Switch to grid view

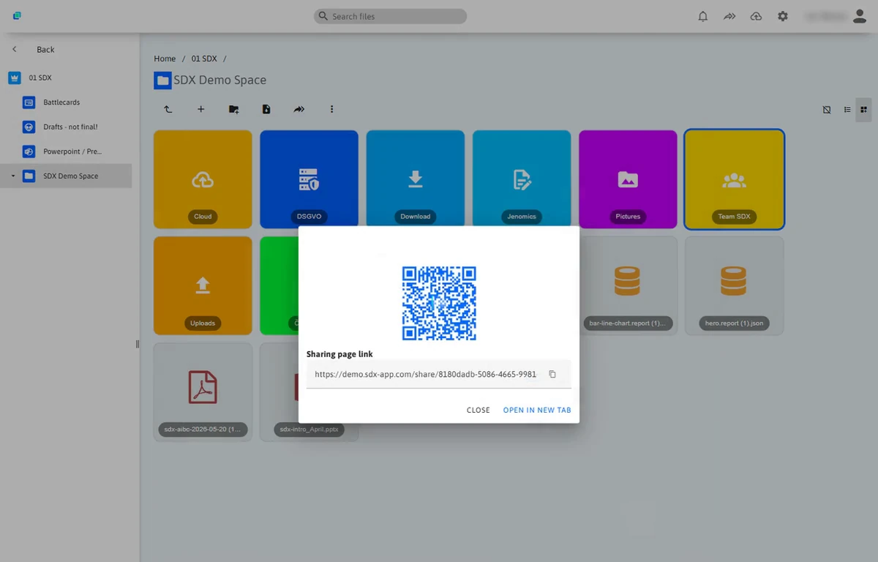click(x=863, y=110)
